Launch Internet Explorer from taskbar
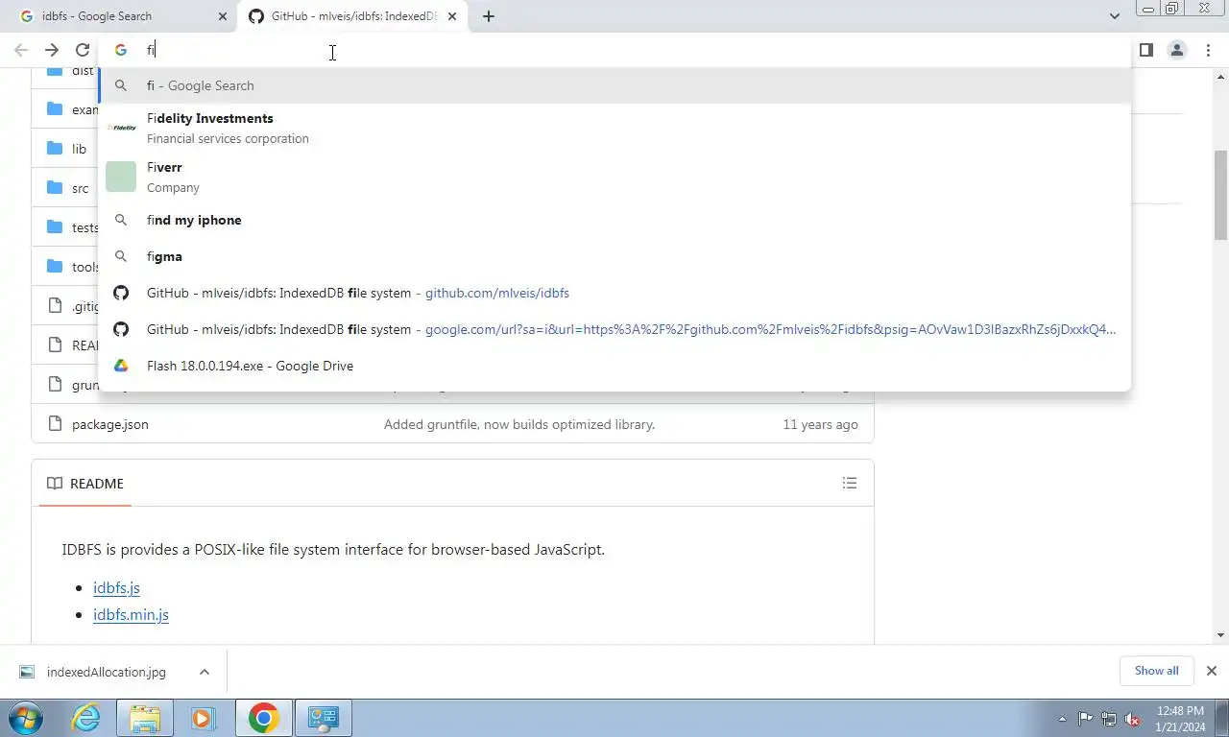This screenshot has width=1229, height=737. click(86, 718)
